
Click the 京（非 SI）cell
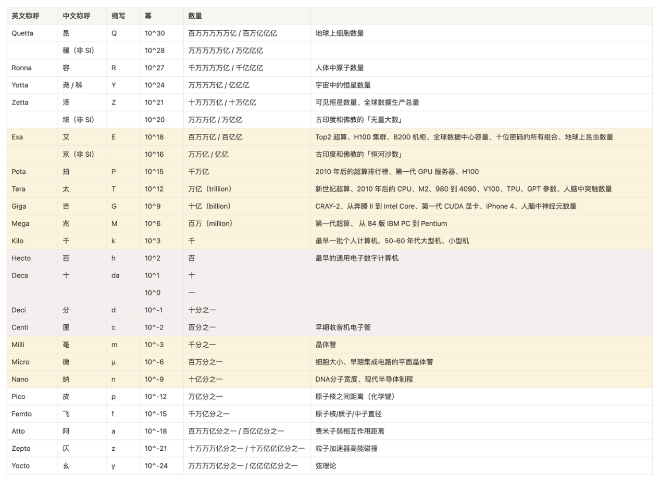tap(83, 154)
